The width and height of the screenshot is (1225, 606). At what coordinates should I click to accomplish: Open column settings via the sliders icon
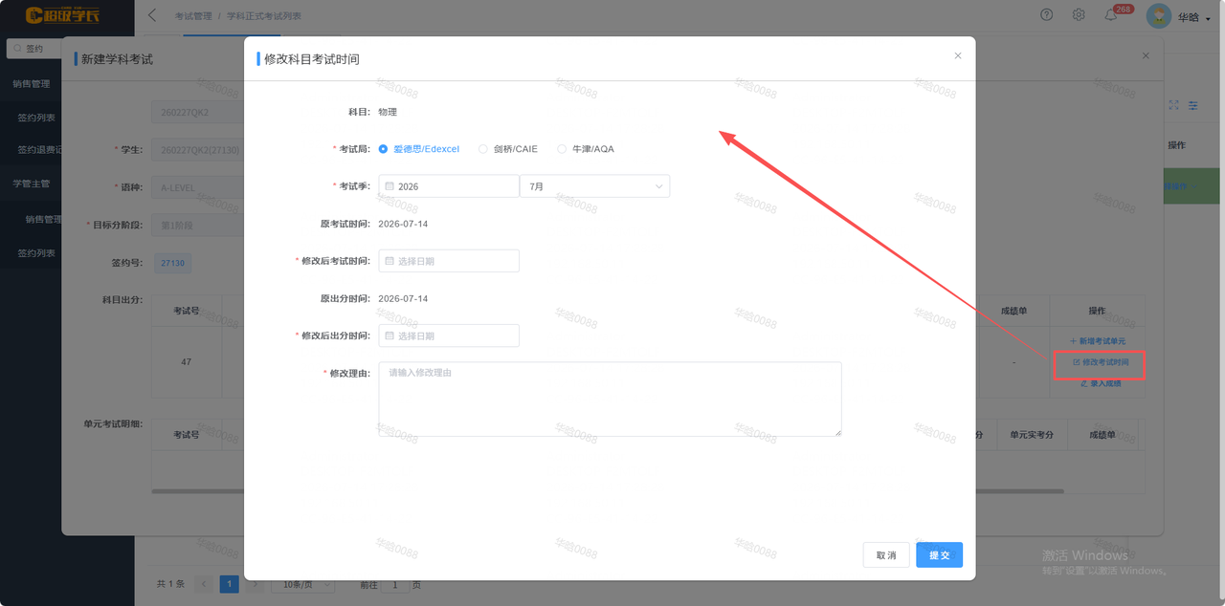[1193, 105]
